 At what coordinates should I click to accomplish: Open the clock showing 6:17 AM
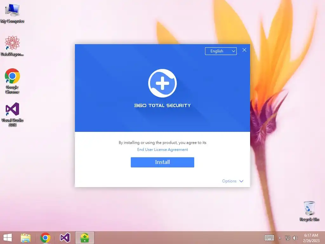click(311, 238)
